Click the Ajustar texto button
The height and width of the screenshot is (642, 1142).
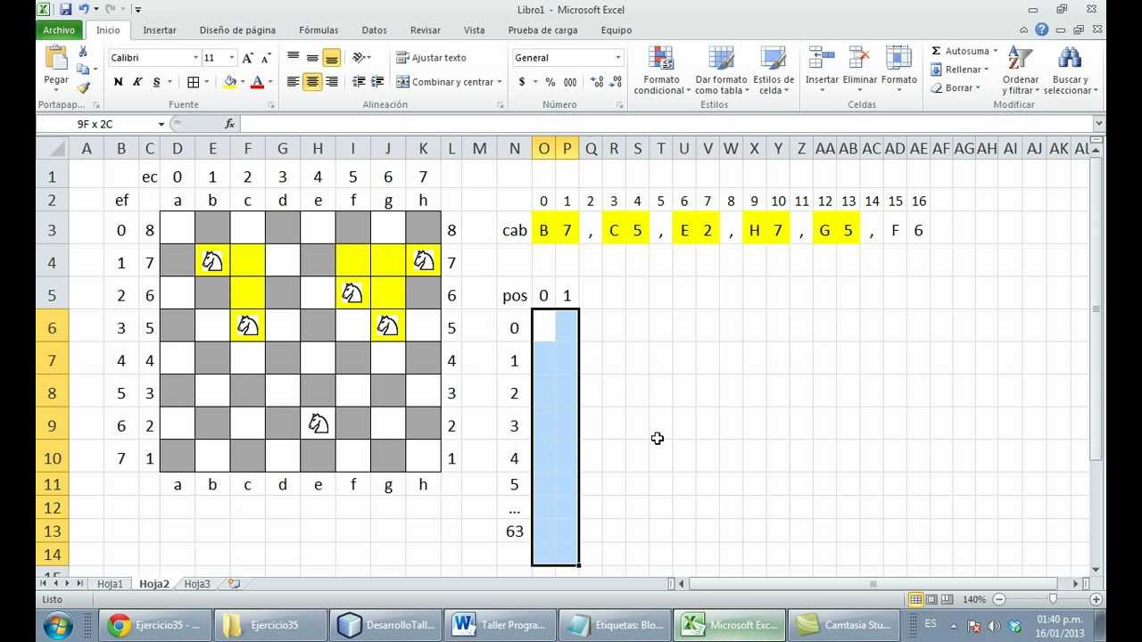[x=432, y=58]
